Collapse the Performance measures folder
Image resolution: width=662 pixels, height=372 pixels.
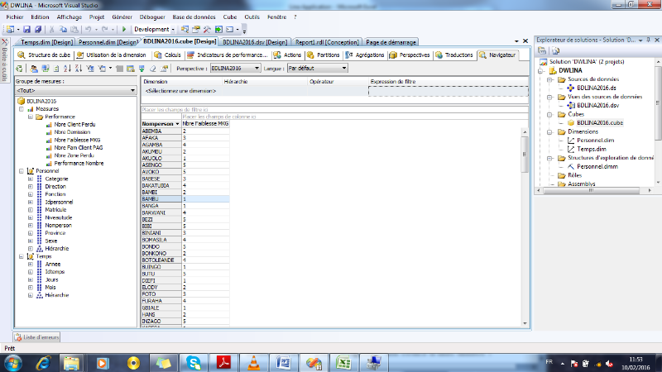[31, 117]
